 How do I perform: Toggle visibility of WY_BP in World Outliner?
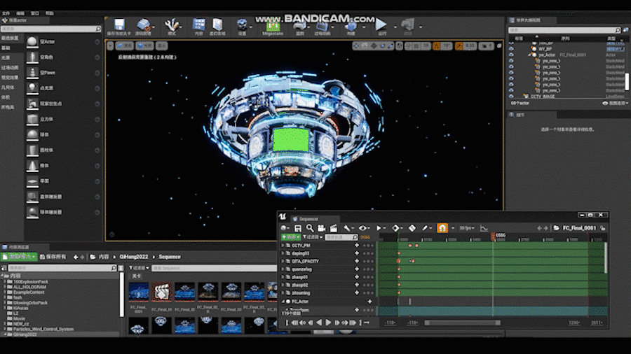click(511, 49)
